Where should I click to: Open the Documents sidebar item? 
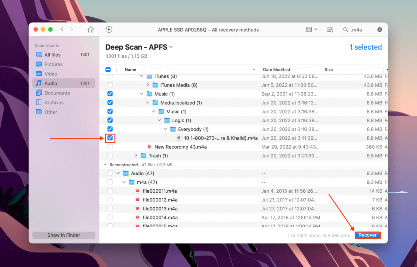coord(64,93)
